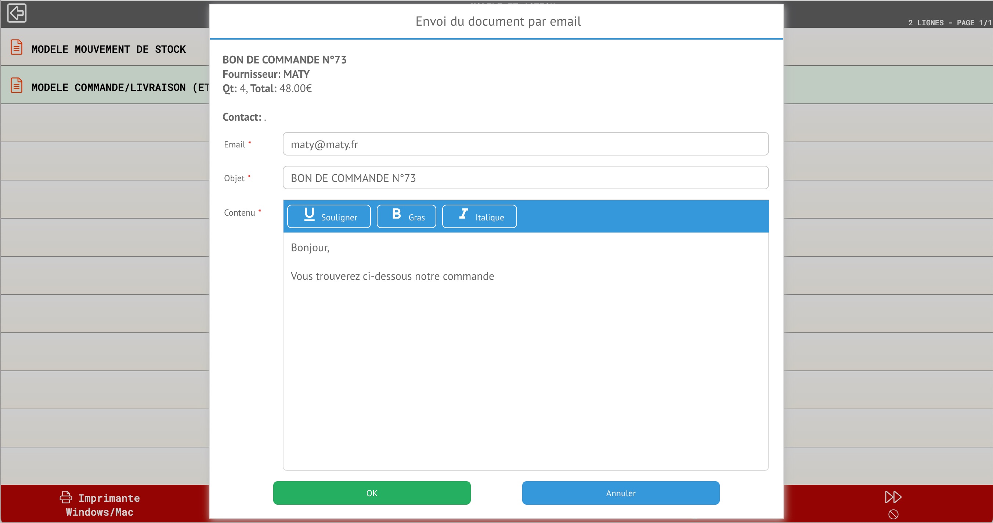Viewport: 993px width, 523px height.
Task: Click into the Objet subject field
Action: click(x=526, y=178)
